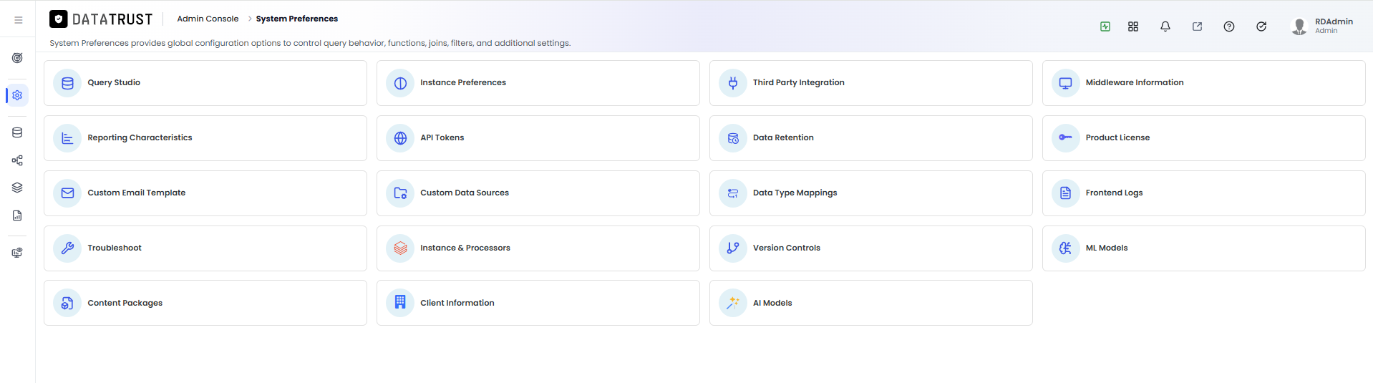Click the Third Party Integration plug icon
The image size is (1373, 383).
click(x=733, y=83)
